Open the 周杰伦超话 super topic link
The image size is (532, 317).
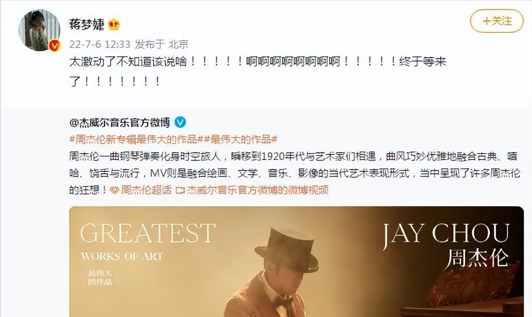pos(146,190)
